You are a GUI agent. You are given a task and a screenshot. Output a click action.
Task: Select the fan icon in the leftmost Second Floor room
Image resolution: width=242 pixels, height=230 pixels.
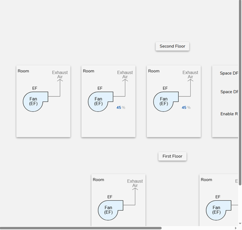pyautogui.click(x=36, y=102)
